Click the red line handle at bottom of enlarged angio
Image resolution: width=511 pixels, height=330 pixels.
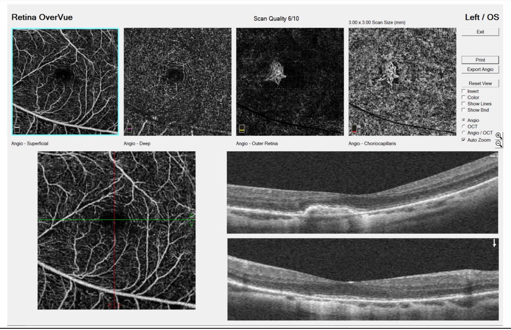coord(114,306)
